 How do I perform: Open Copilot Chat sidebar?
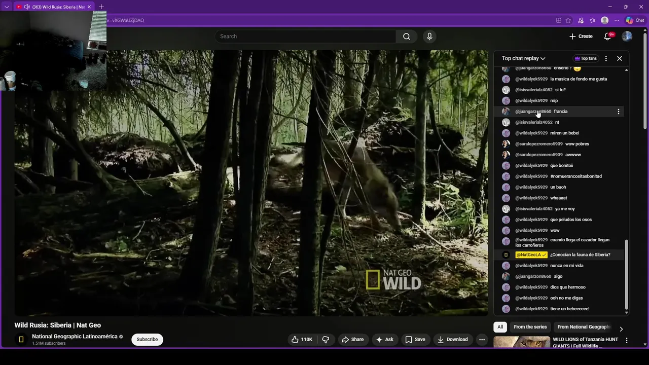635,20
